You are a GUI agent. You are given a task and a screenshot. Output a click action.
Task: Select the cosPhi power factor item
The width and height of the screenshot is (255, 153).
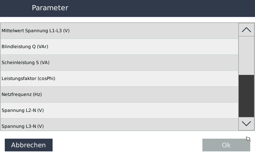119,79
